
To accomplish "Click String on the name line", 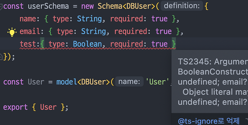I will click(89, 19).
